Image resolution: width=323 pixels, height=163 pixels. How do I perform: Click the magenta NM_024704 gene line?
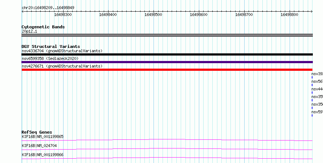coord(167,149)
